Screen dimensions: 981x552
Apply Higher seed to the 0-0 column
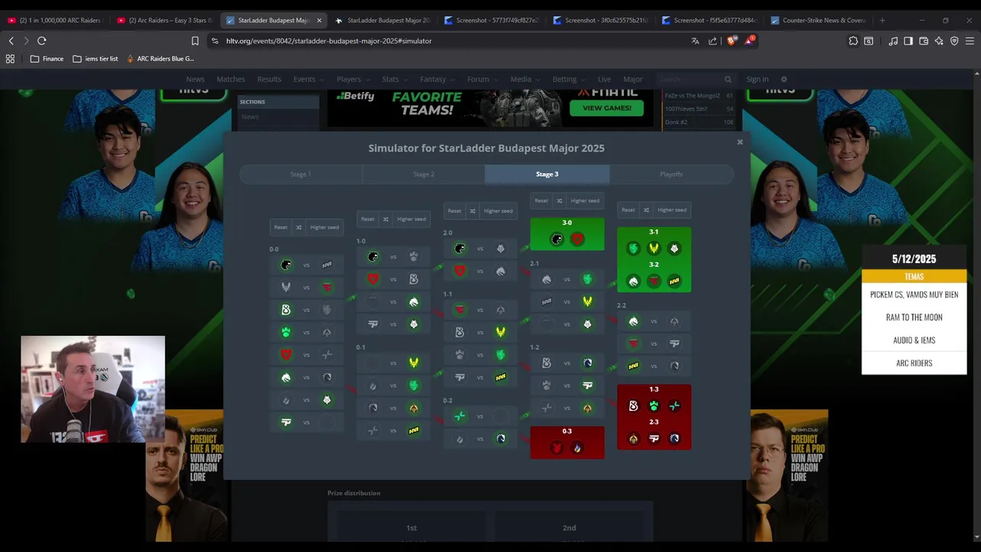click(x=324, y=227)
